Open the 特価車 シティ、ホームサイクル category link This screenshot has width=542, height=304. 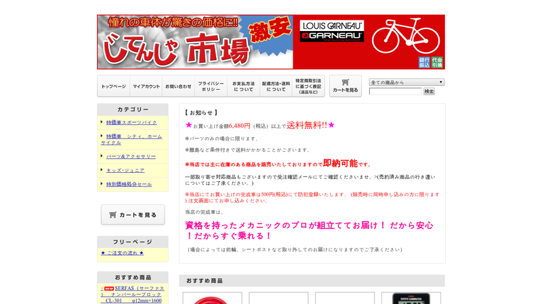tap(131, 139)
